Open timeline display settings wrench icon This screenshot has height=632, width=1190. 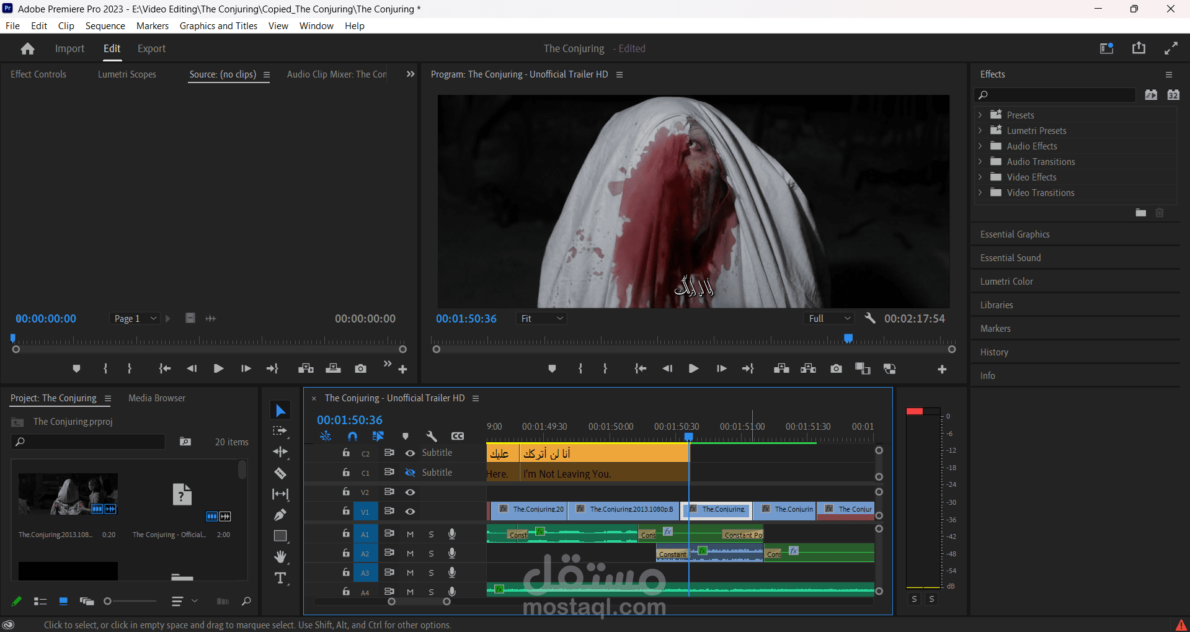point(432,436)
